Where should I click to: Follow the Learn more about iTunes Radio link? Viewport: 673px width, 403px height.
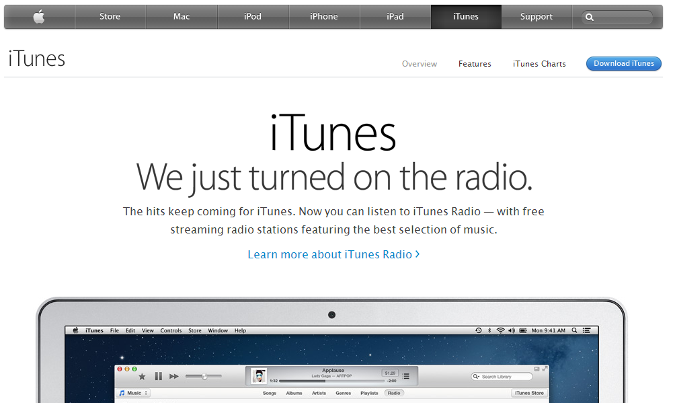pyautogui.click(x=333, y=254)
